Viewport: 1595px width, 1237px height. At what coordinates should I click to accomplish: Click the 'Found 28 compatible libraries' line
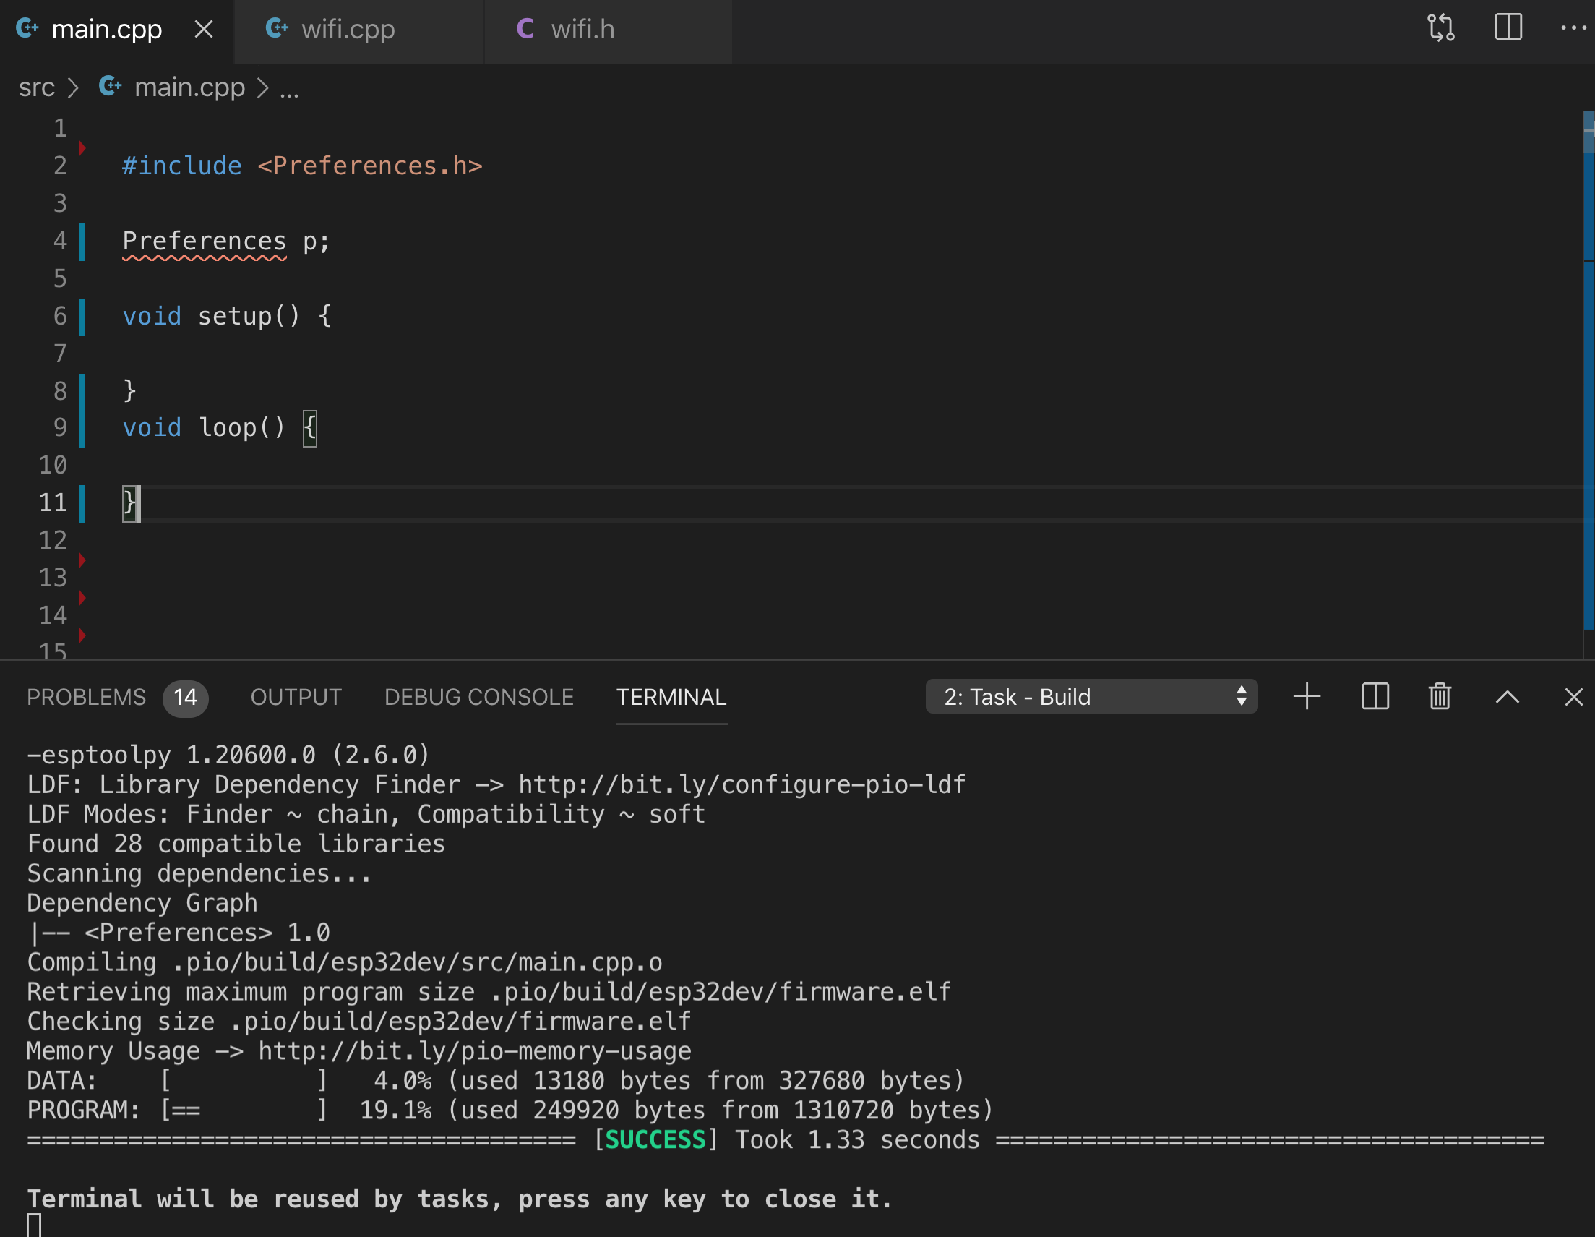point(236,844)
